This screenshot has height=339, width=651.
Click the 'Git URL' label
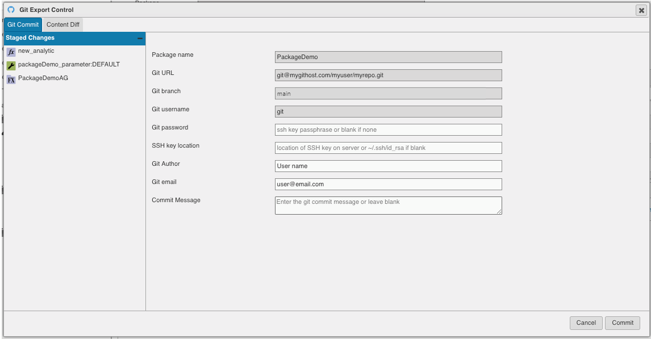point(162,73)
